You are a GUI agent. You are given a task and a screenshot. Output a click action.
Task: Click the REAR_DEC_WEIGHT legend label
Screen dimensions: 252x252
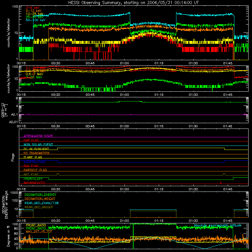click(39, 207)
